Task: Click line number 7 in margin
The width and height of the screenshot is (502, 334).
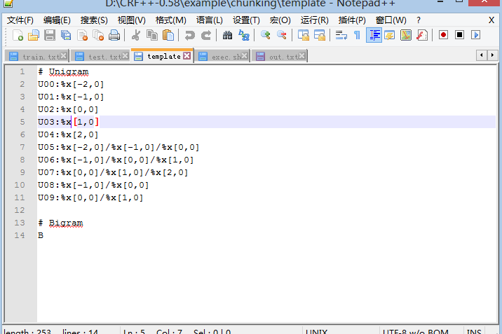Action: pyautogui.click(x=22, y=147)
